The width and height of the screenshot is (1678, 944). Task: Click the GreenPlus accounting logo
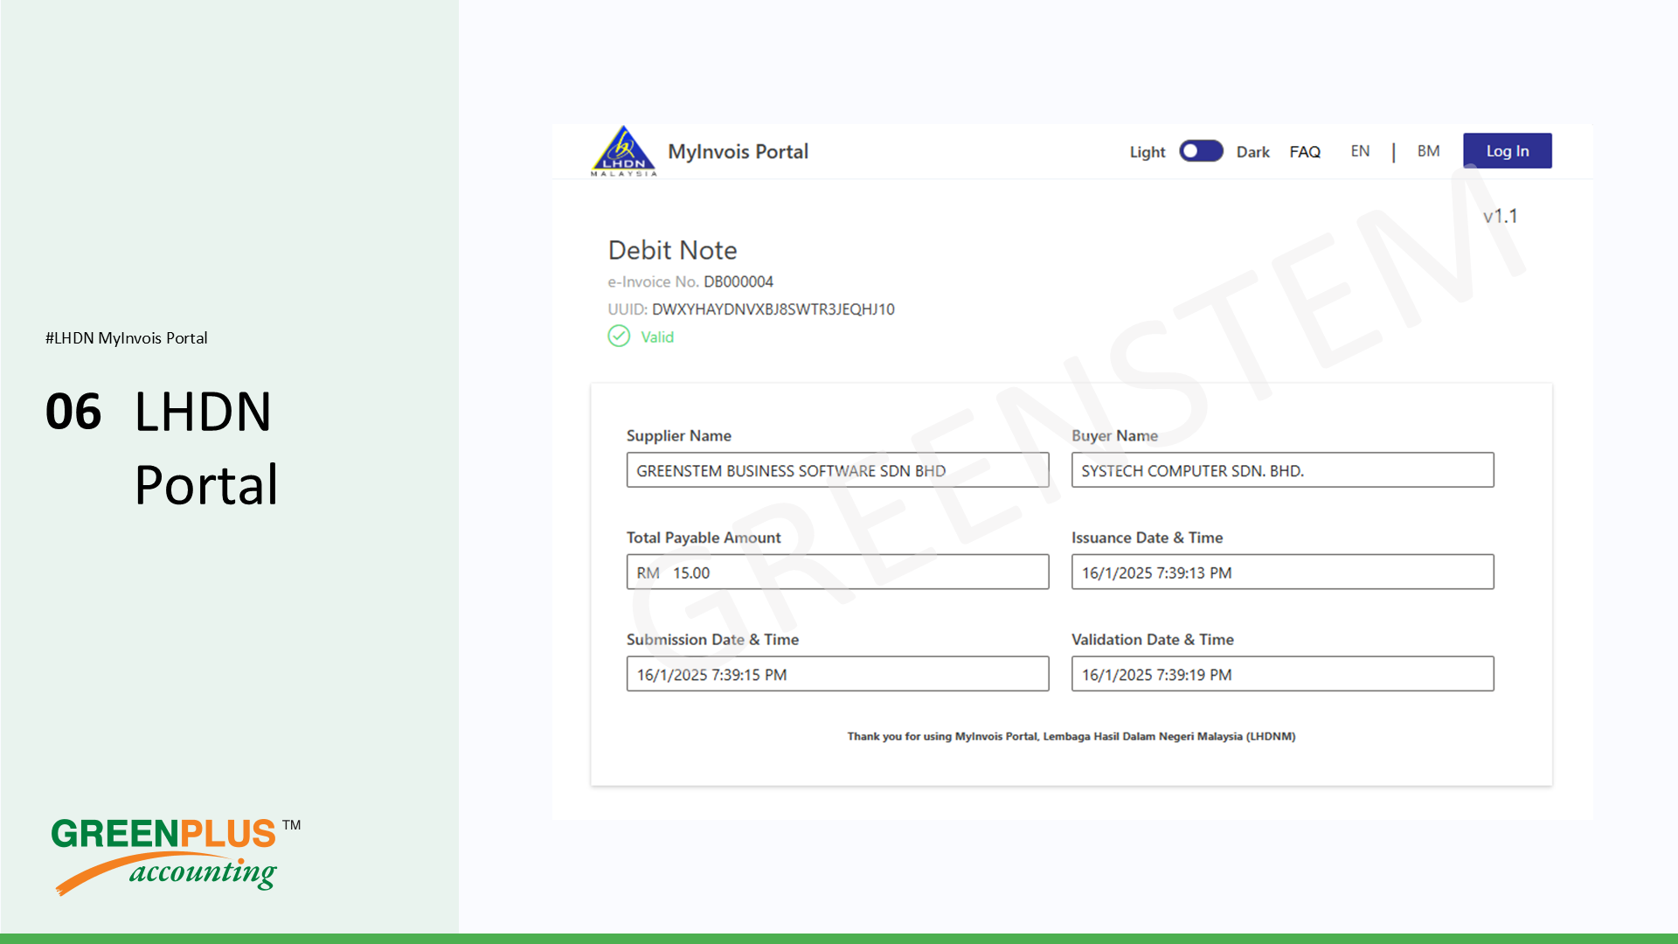point(176,856)
